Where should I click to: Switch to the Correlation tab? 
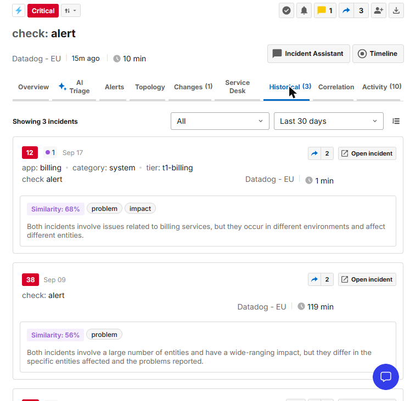[336, 87]
